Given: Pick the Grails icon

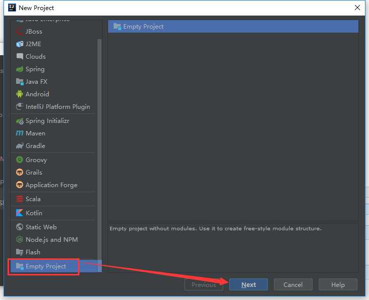Looking at the screenshot, I should tap(20, 172).
